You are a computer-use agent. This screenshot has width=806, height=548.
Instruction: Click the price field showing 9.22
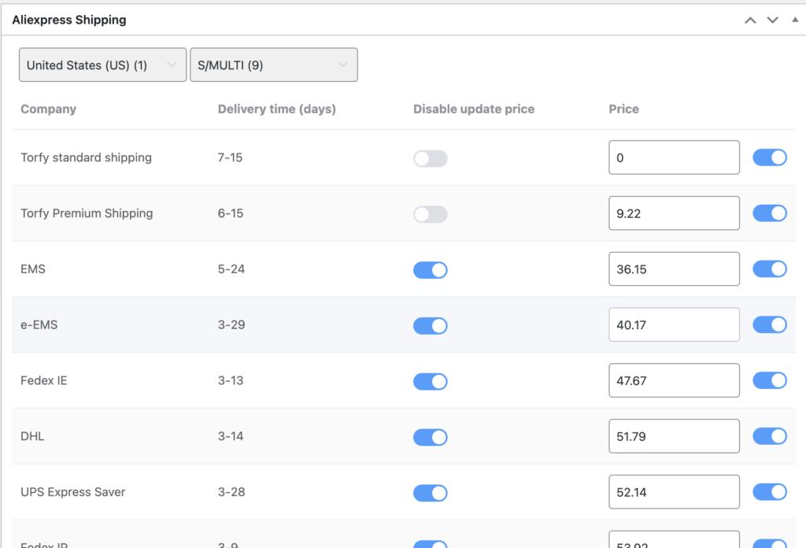[674, 213]
